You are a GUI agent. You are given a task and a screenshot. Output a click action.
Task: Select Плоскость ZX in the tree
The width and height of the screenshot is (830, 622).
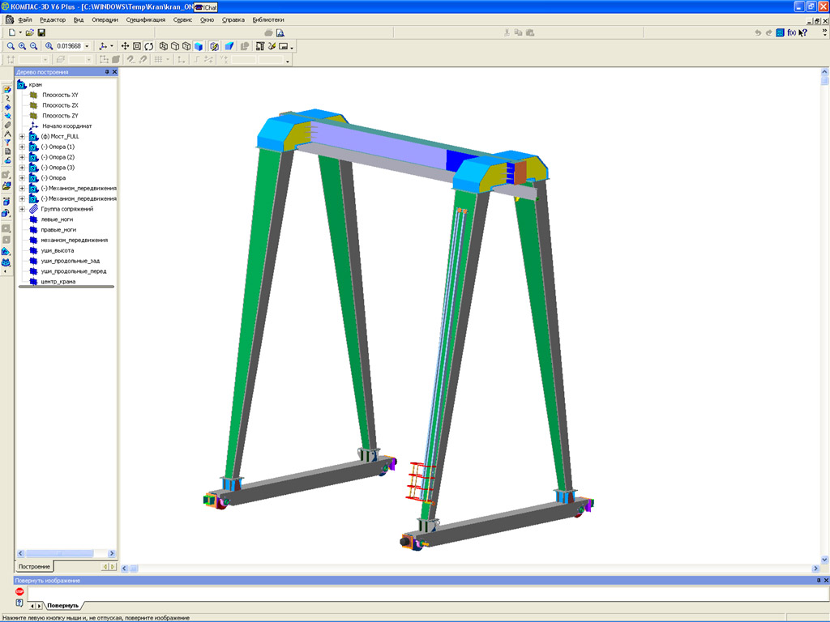[60, 105]
